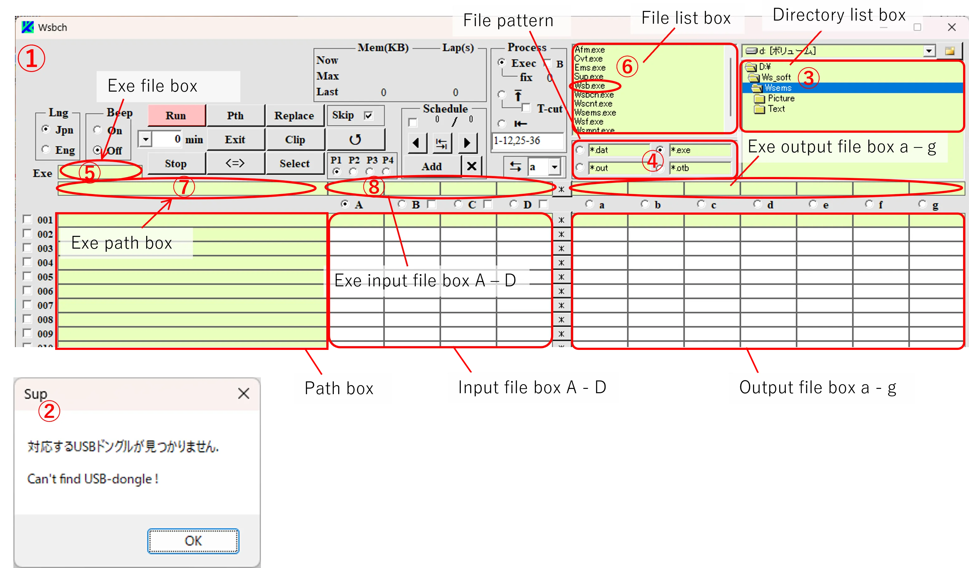Click the Clip button
The width and height of the screenshot is (969, 568).
click(295, 139)
